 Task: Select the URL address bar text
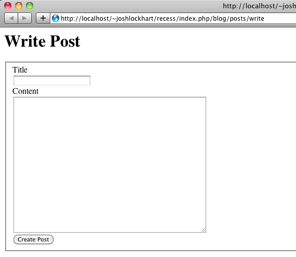tap(163, 19)
